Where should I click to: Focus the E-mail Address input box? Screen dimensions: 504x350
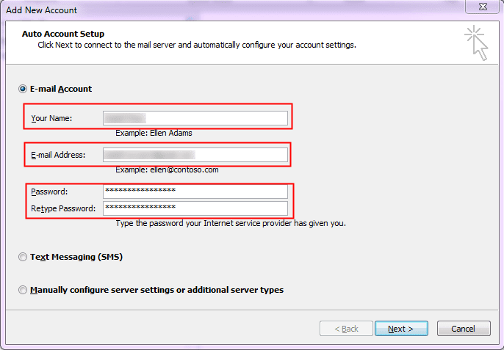click(195, 155)
